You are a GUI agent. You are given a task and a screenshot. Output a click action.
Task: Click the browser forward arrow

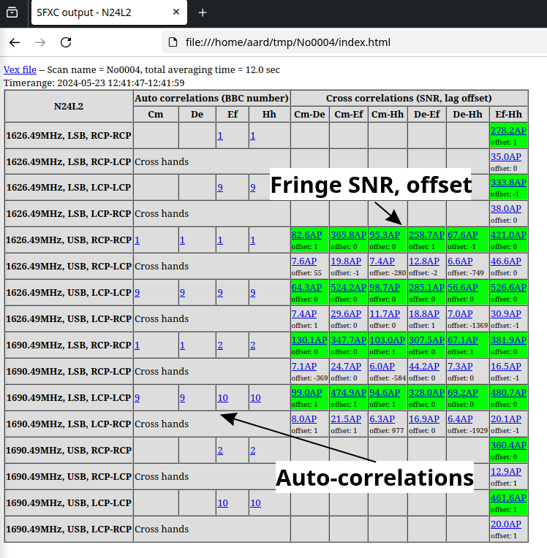40,42
